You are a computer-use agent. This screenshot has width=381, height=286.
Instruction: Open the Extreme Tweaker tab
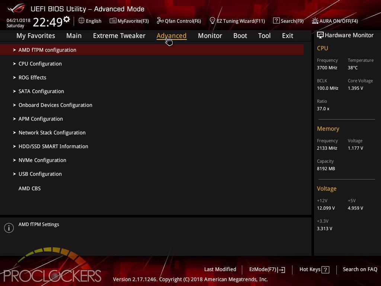click(x=119, y=36)
